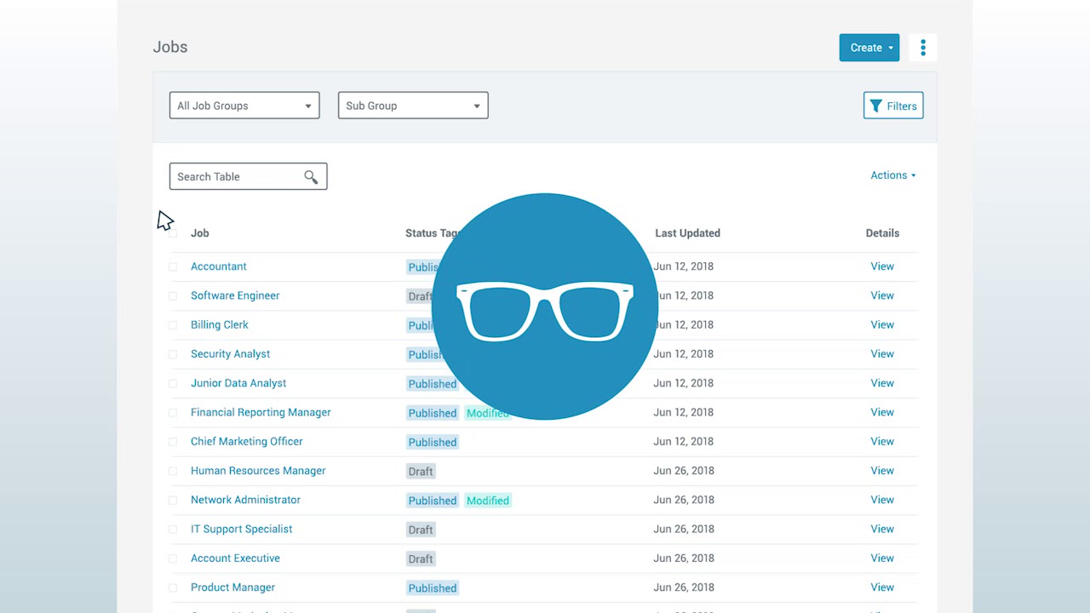1090x613 pixels.
Task: Click View for Security Analyst
Action: (x=882, y=354)
